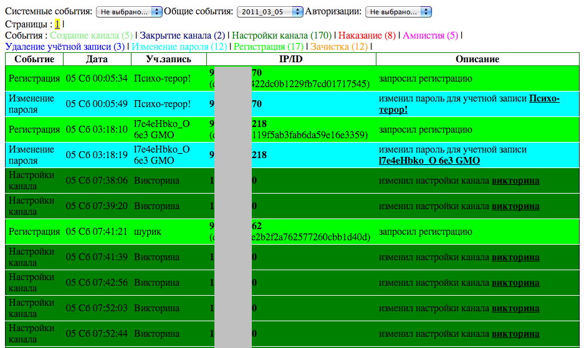The height and width of the screenshot is (348, 584).
Task: Show Амнистия (5) events
Action: point(431,35)
